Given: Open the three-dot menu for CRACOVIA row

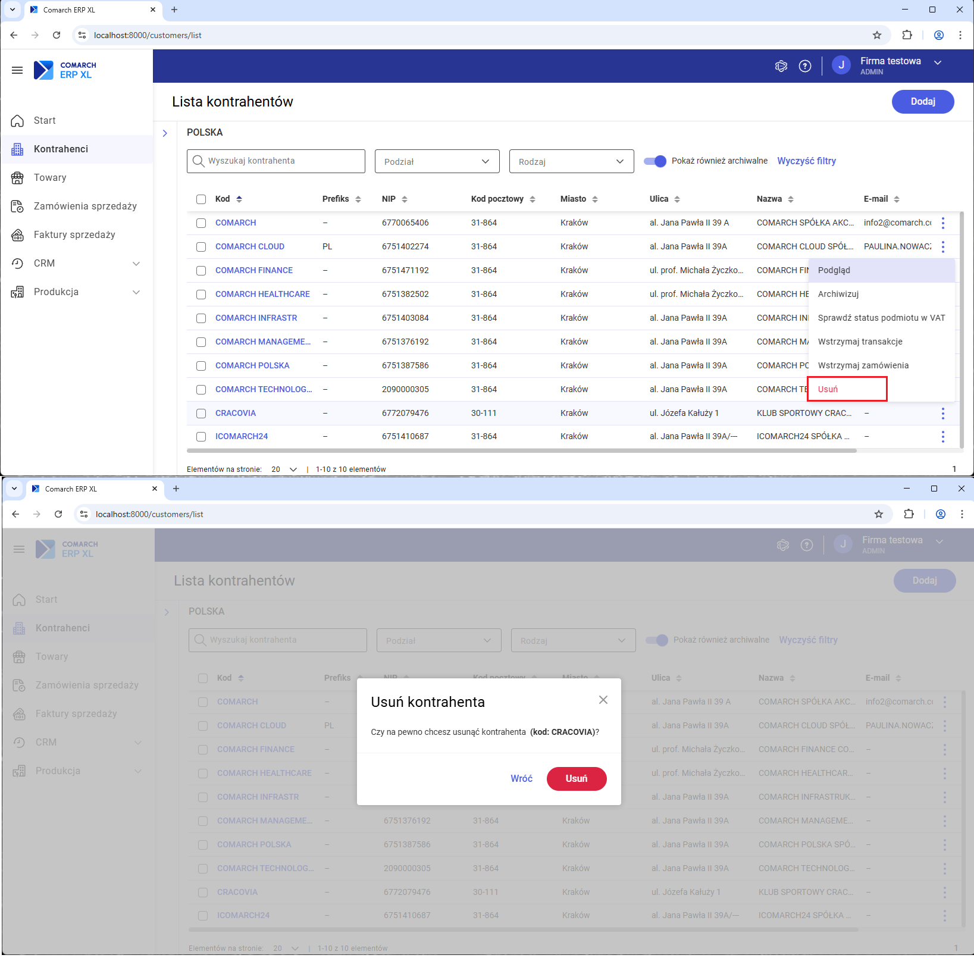Looking at the screenshot, I should (942, 413).
